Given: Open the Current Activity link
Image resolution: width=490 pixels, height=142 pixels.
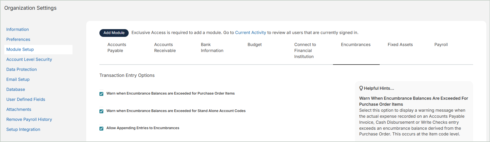Looking at the screenshot, I should (250, 33).
